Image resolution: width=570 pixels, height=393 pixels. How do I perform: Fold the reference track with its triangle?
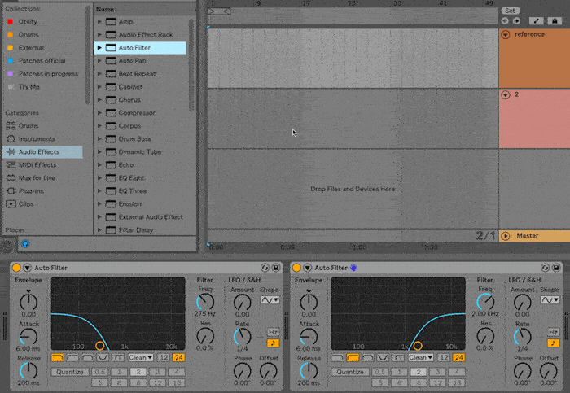click(x=506, y=34)
